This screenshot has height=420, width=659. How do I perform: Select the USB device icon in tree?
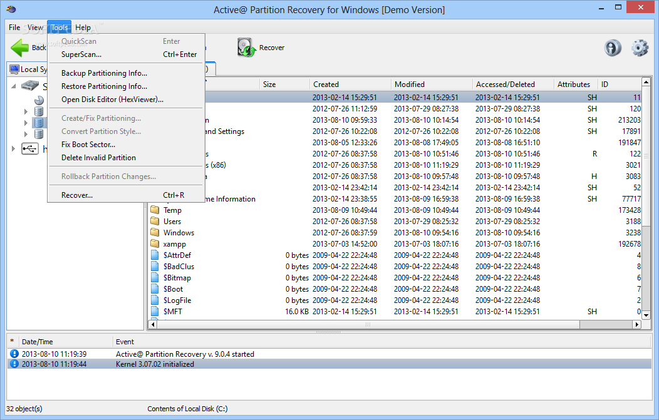(30, 149)
